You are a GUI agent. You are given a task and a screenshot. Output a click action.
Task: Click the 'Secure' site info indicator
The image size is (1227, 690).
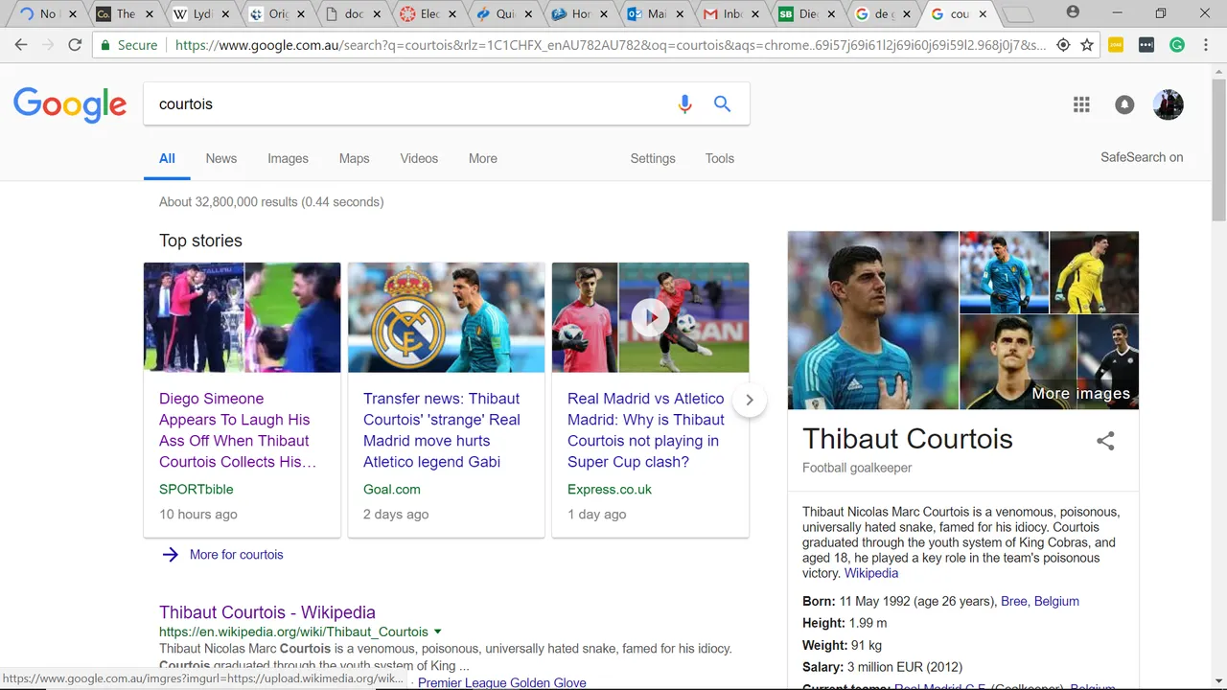128,45
